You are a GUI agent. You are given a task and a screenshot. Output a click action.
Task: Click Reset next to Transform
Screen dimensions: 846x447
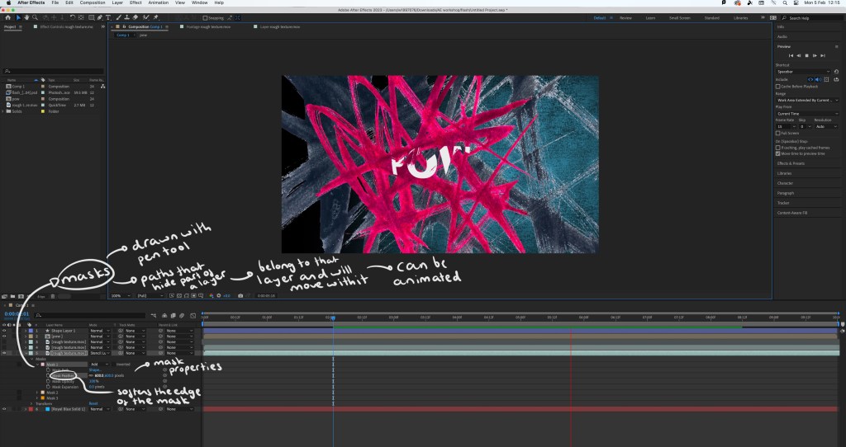click(93, 403)
